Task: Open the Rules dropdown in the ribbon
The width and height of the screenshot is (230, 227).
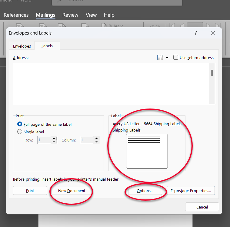Action: pos(112,26)
